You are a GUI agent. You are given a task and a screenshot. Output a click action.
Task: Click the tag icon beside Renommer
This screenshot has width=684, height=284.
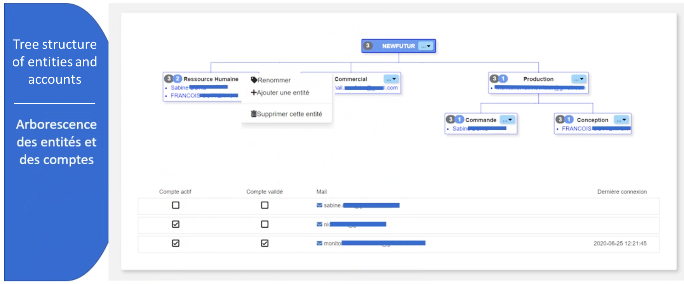click(x=254, y=80)
